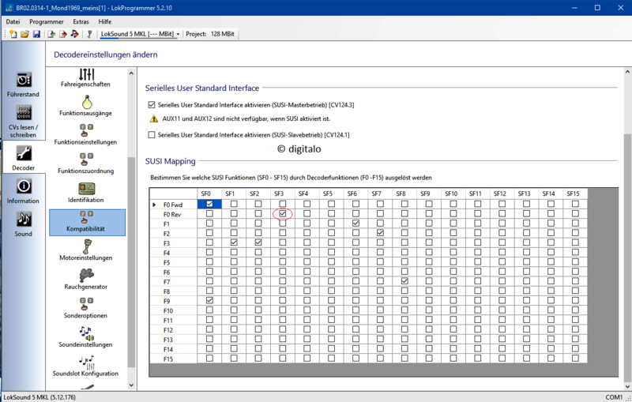
Task: Open the Sound view in sidebar
Action: pos(23,224)
